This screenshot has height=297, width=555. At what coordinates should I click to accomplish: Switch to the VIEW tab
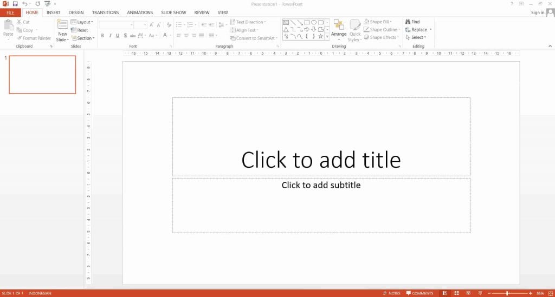click(223, 12)
